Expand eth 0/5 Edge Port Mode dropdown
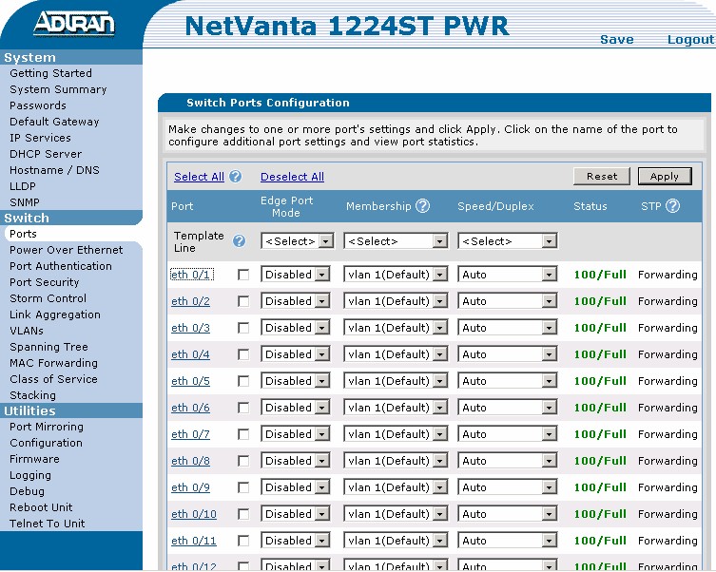716x572 pixels. 296,381
